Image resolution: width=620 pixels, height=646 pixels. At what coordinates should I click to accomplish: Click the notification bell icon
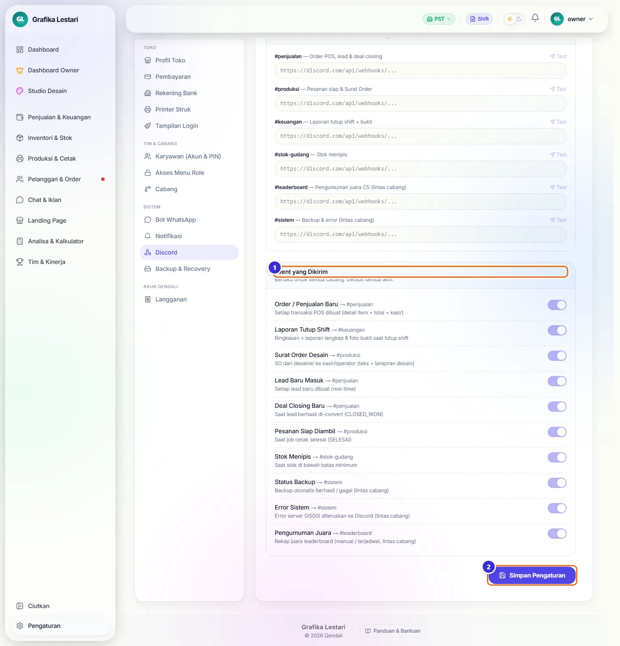tap(535, 18)
